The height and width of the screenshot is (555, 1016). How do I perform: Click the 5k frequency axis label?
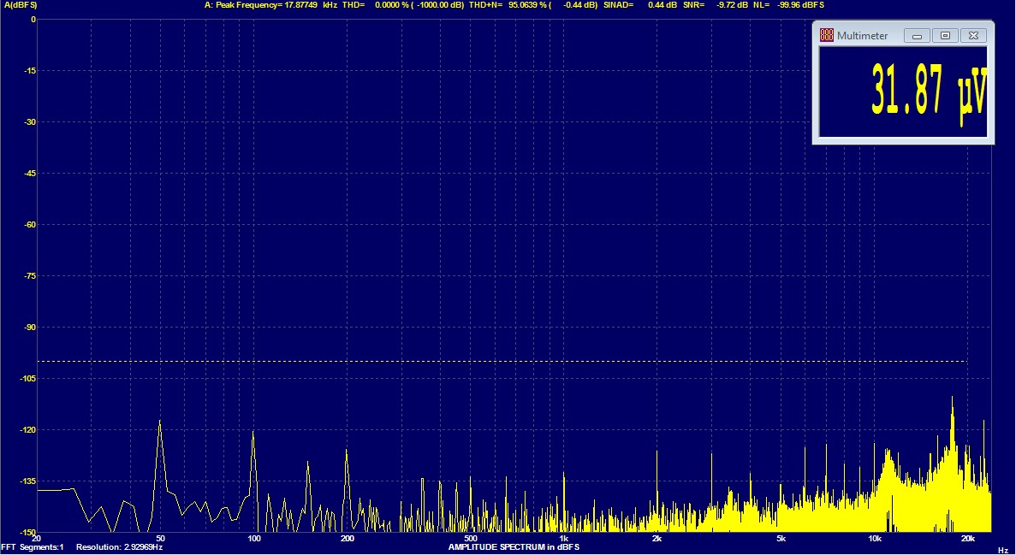(x=781, y=539)
